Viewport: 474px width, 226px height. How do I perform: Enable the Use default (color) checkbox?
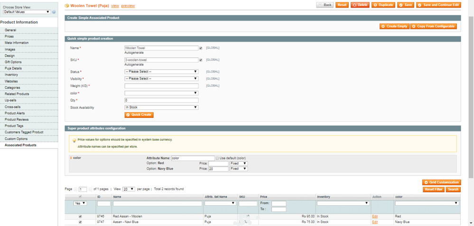tap(217, 158)
